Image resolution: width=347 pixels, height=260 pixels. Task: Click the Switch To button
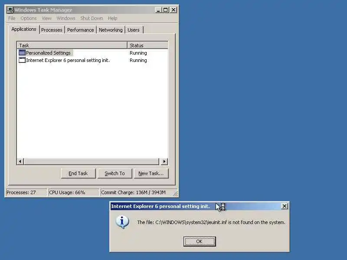coord(115,173)
